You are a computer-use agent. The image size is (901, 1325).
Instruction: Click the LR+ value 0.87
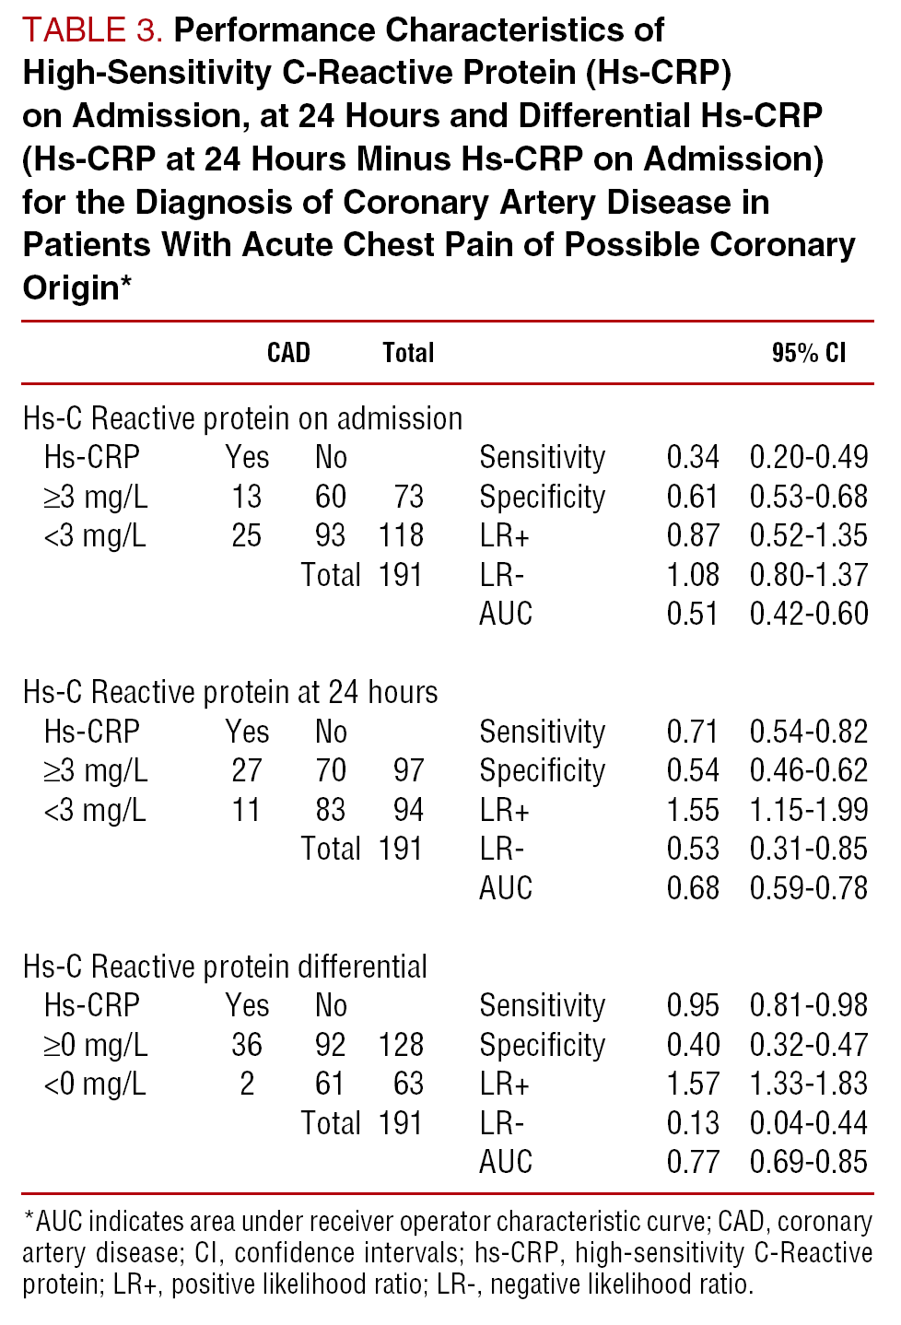point(692,535)
